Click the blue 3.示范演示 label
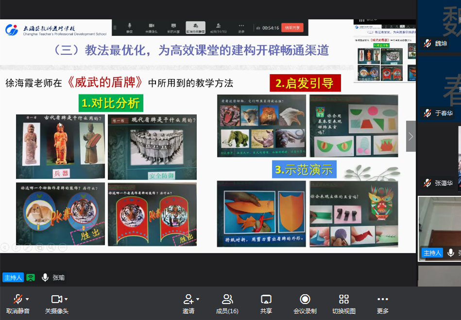 click(304, 169)
